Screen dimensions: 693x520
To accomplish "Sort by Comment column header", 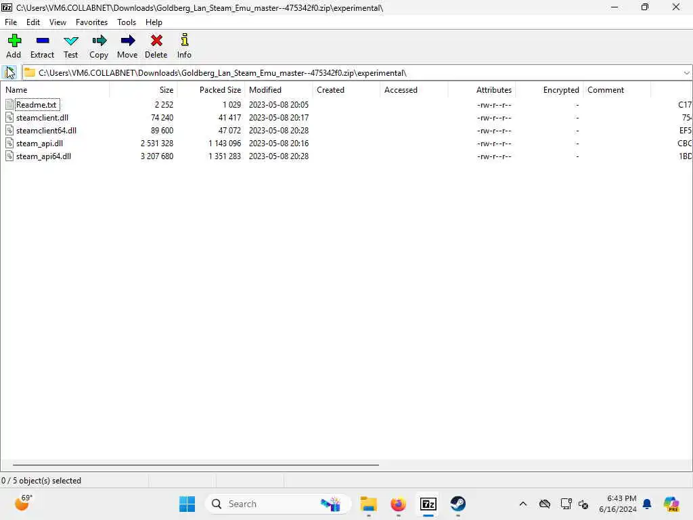I will tap(617, 90).
